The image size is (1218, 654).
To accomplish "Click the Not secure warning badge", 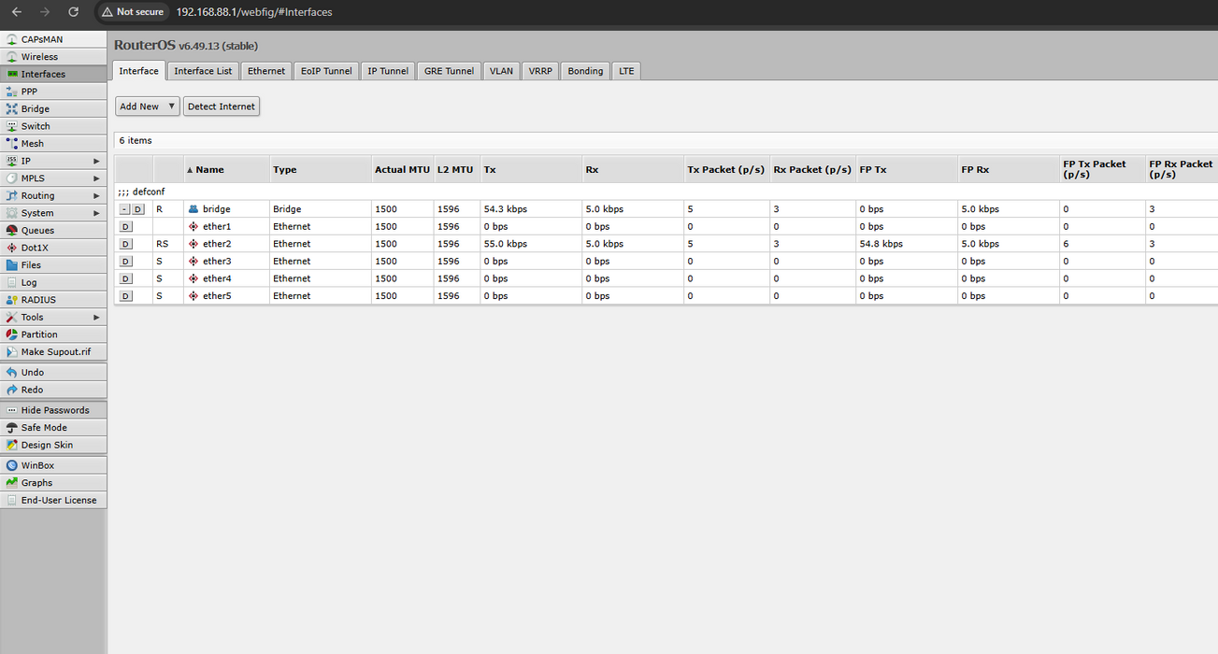I will coord(133,12).
